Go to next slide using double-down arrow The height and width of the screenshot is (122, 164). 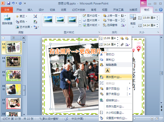(161, 110)
